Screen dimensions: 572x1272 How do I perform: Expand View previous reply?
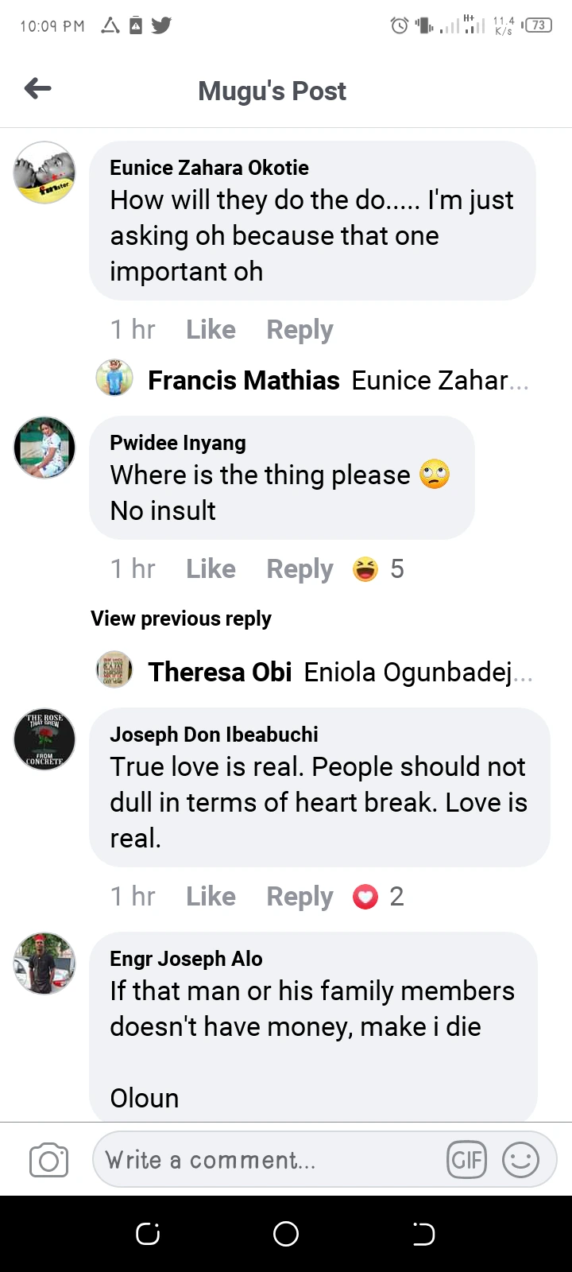pos(181,619)
